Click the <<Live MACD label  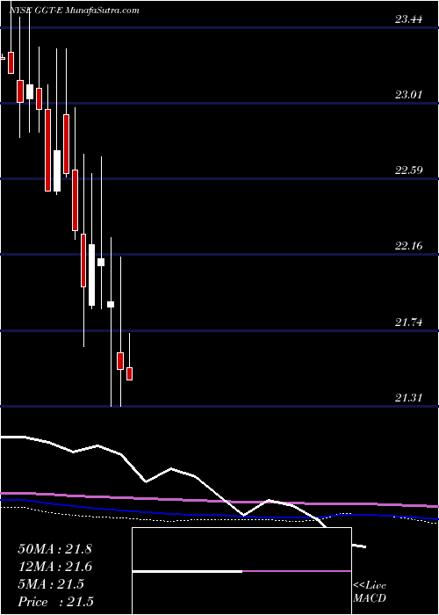point(370,592)
